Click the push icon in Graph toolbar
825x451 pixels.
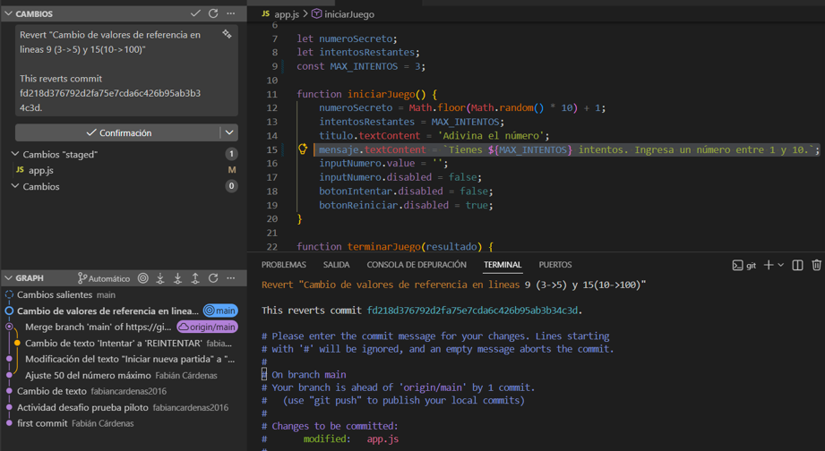pos(195,278)
